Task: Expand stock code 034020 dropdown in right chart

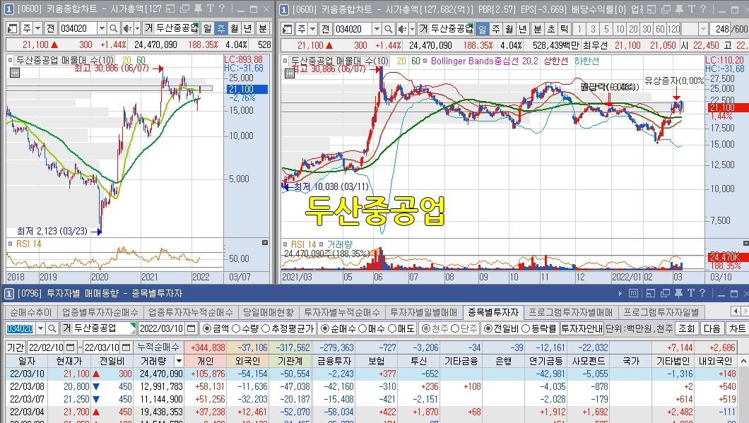Action: tap(377, 29)
